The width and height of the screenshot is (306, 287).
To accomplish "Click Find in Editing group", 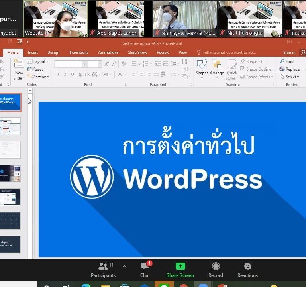I will [x=287, y=61].
